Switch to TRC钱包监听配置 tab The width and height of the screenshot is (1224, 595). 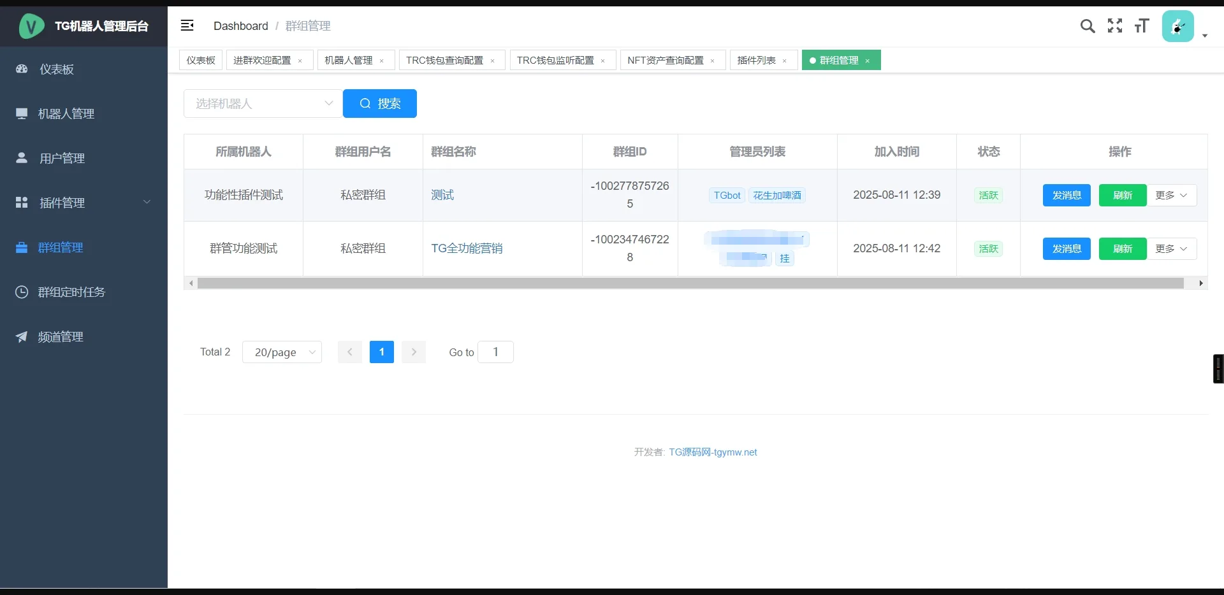[555, 61]
